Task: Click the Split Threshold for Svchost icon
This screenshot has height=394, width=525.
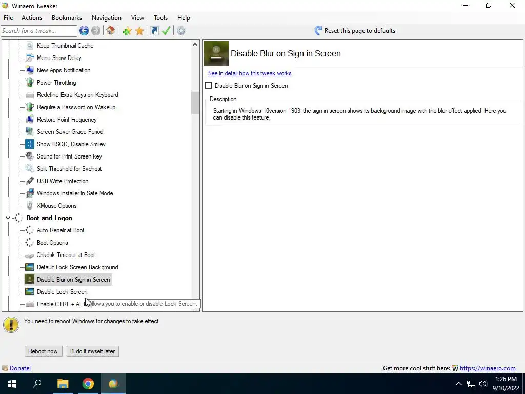Action: (29, 169)
